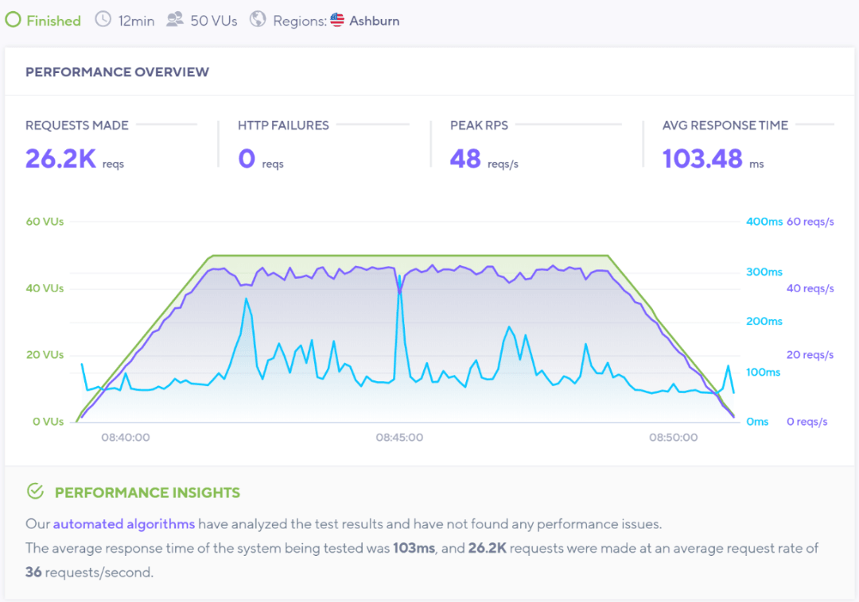
Task: Open the automated algorithms link
Action: click(x=123, y=524)
